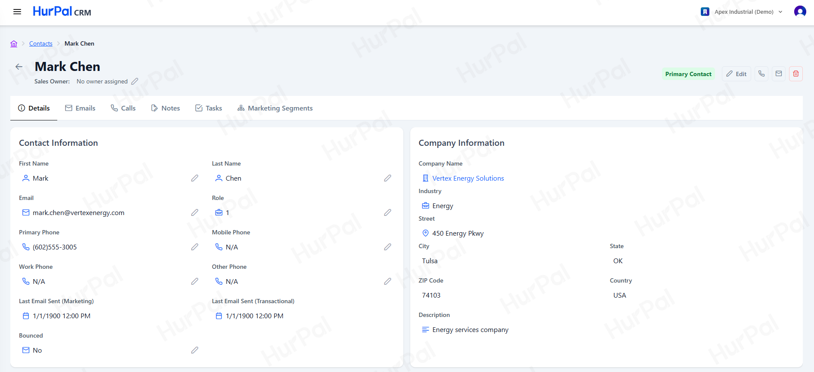Viewport: 814px width, 372px height.
Task: Click the HurPal CRM logo
Action: point(62,12)
